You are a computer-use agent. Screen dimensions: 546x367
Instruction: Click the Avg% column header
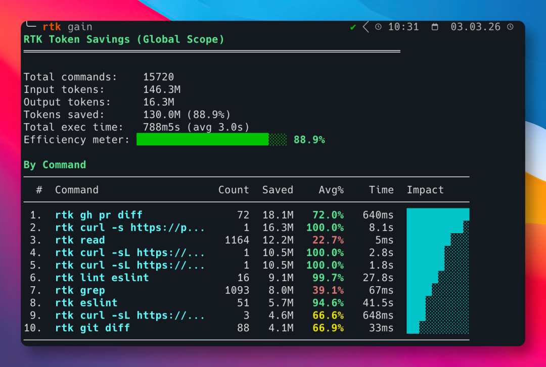click(x=331, y=190)
